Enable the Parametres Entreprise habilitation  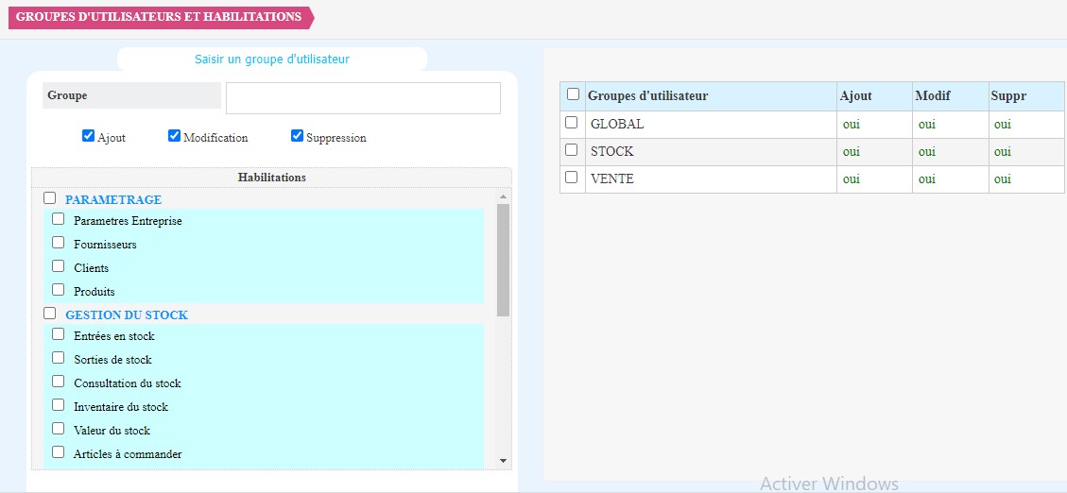[59, 219]
